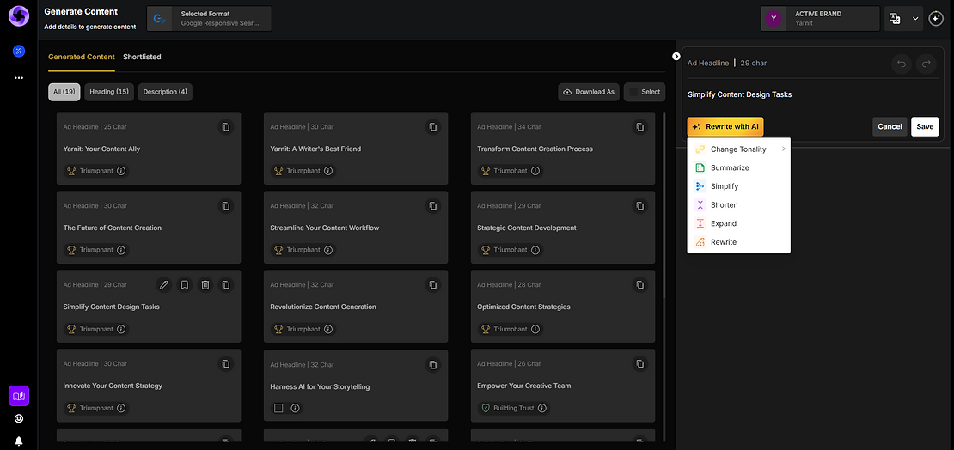This screenshot has height=450, width=954.
Task: Edit 'Simplify Content Design Tasks' with pencil icon
Action: point(163,284)
